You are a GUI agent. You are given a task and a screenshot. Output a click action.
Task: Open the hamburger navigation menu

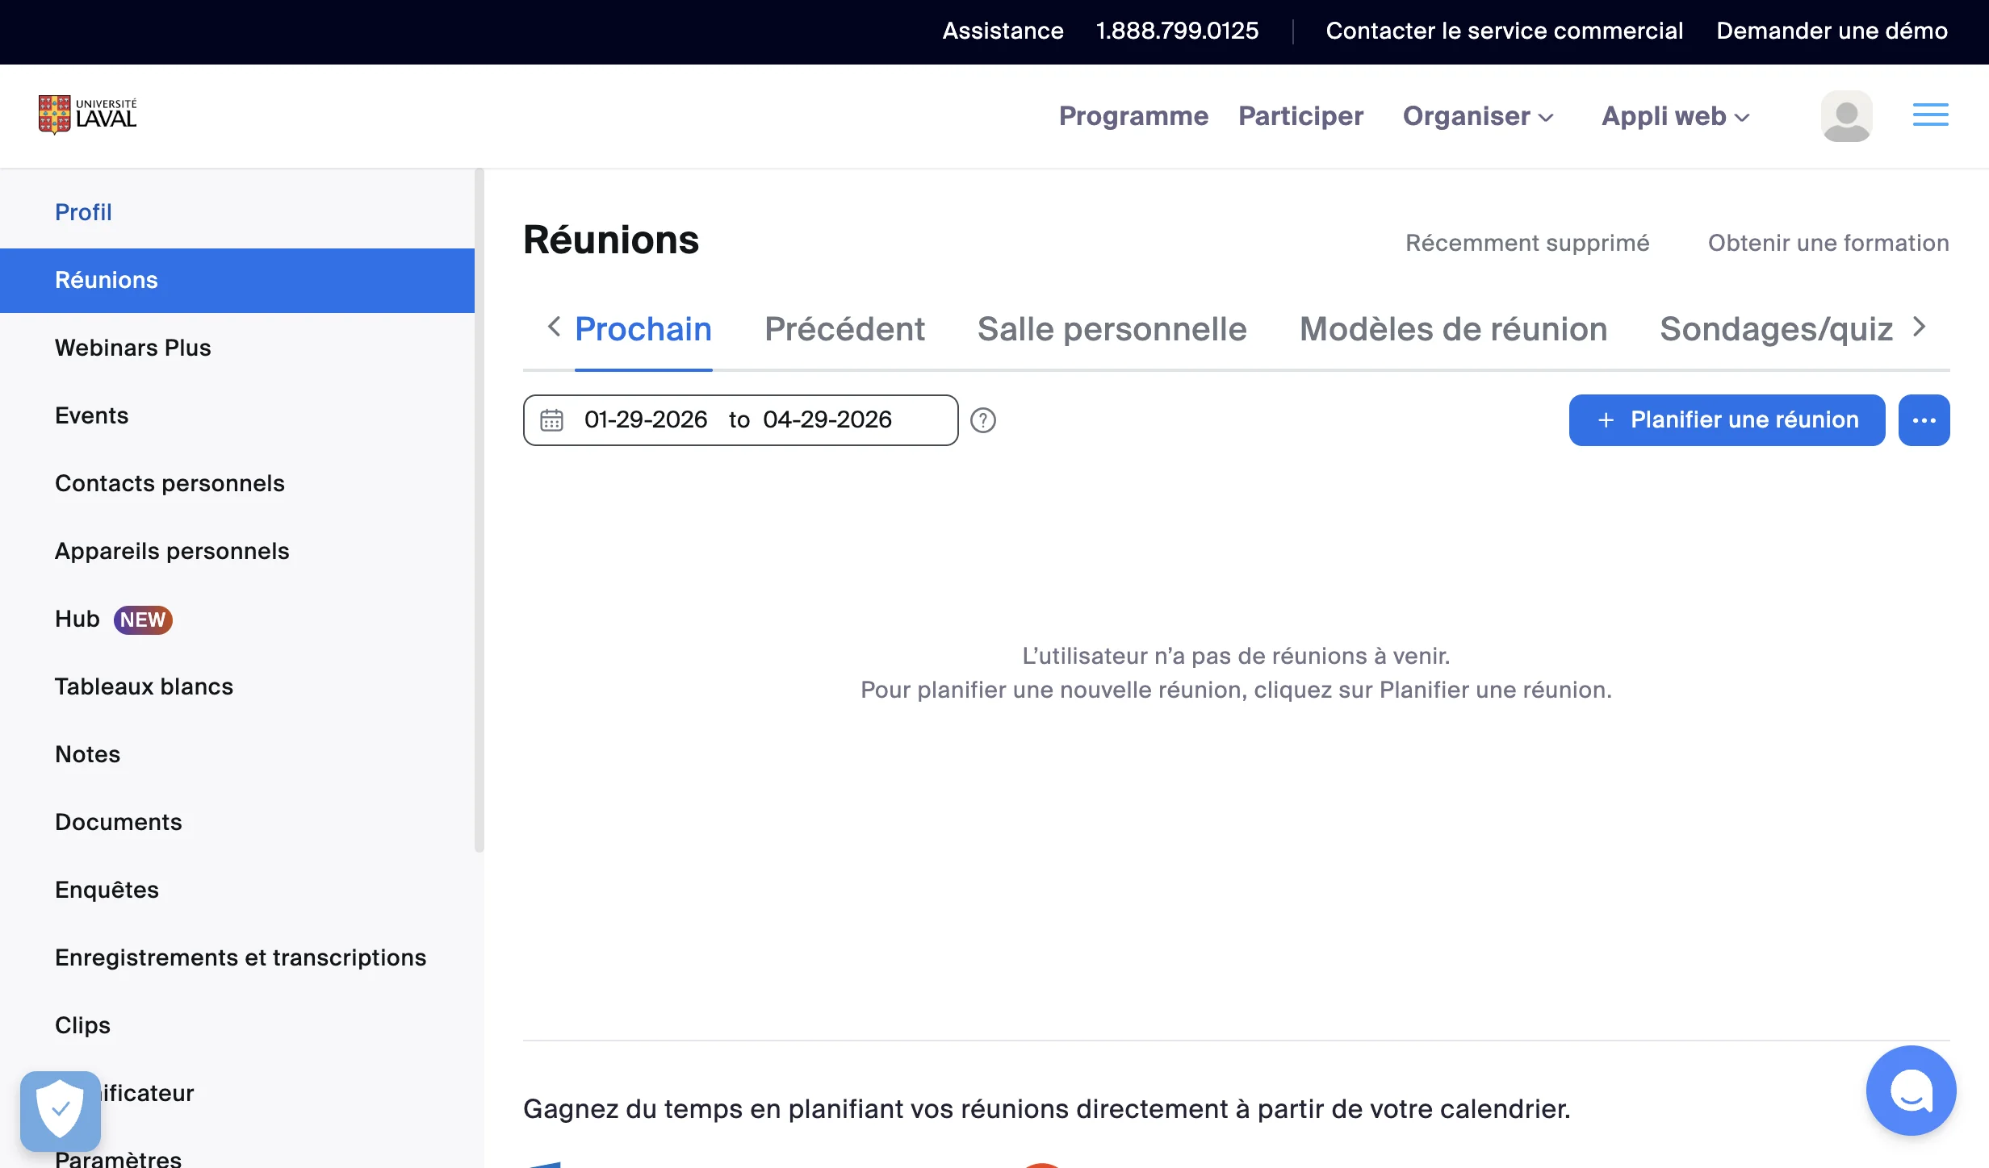click(1930, 115)
